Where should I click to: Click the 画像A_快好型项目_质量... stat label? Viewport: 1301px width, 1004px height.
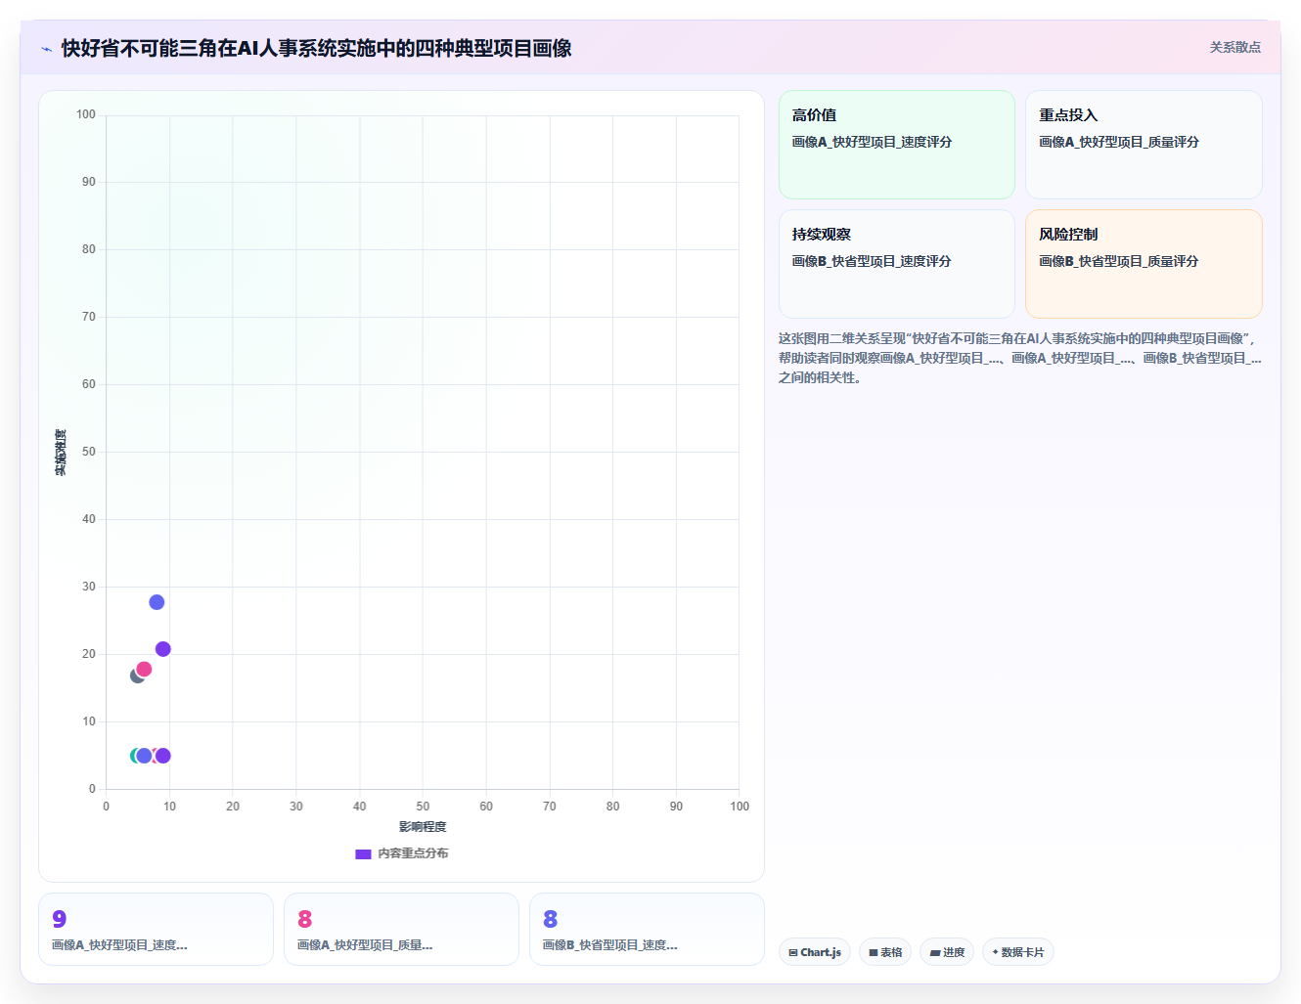point(365,945)
